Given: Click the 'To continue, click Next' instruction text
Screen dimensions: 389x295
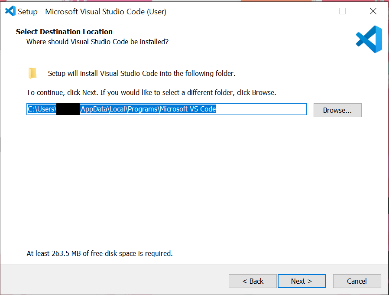Looking at the screenshot, I should 151,92.
